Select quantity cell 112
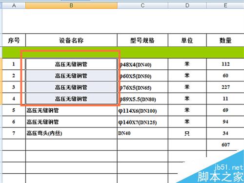Viewport: 244px width, 183px height. [225, 64]
